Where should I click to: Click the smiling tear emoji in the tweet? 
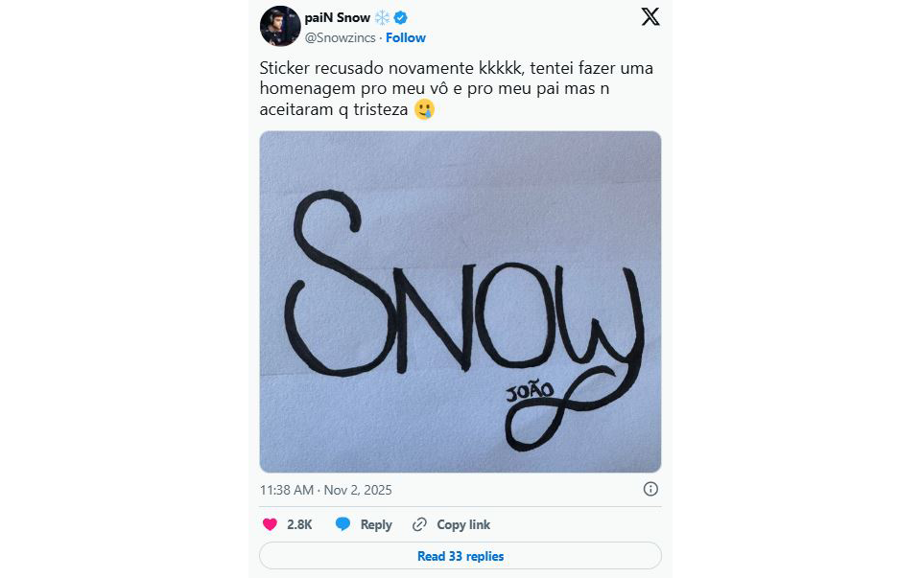(x=424, y=110)
